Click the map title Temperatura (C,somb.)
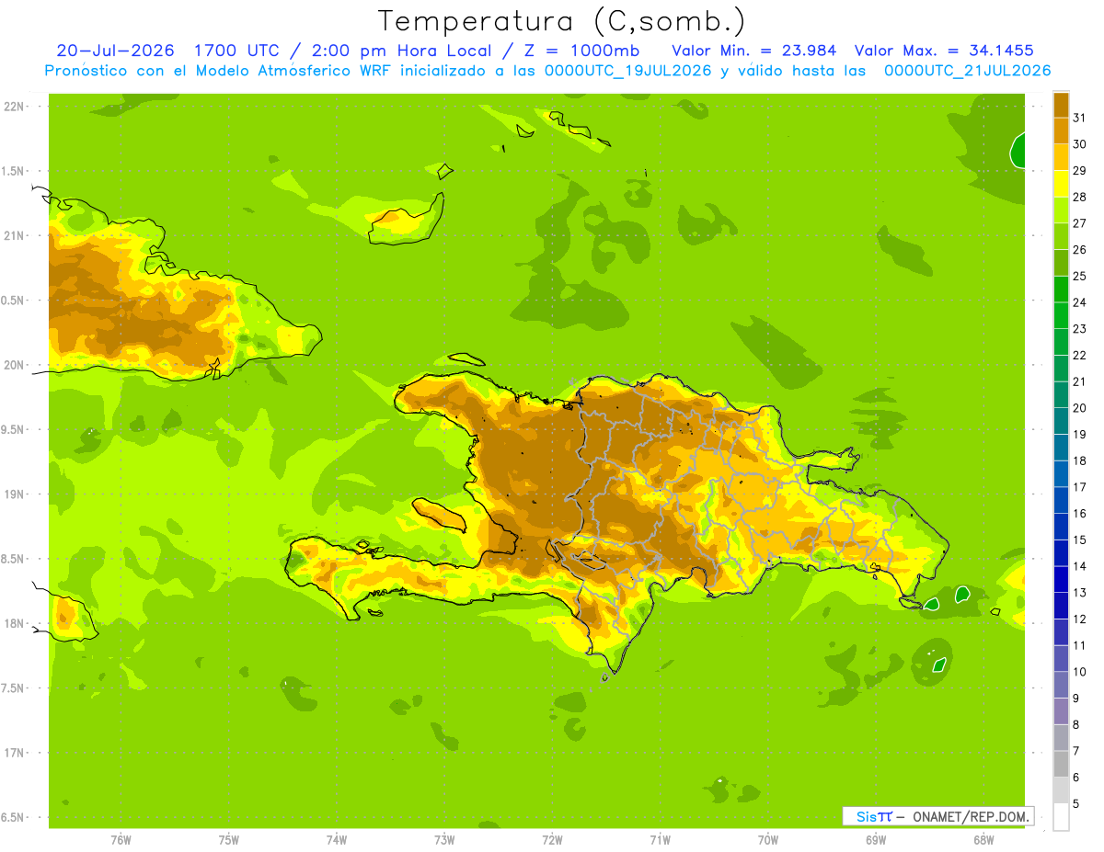Image resolution: width=1104 pixels, height=852 pixels. [x=561, y=21]
